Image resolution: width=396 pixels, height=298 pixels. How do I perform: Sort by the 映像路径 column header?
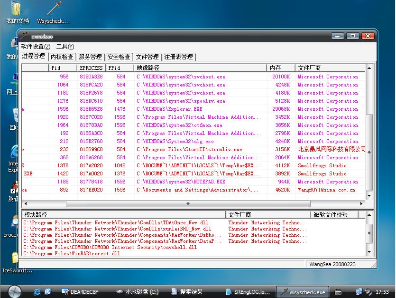(x=200, y=68)
